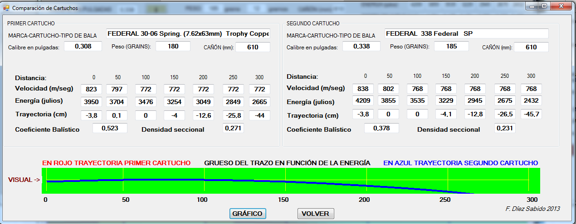The height and width of the screenshot is (224, 576).
Task: Click first cartridge muzzle velocity 823
Action: pos(92,89)
